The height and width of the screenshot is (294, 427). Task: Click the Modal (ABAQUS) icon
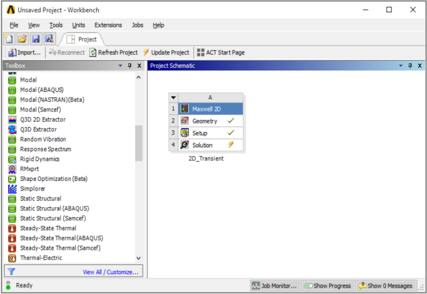12,90
